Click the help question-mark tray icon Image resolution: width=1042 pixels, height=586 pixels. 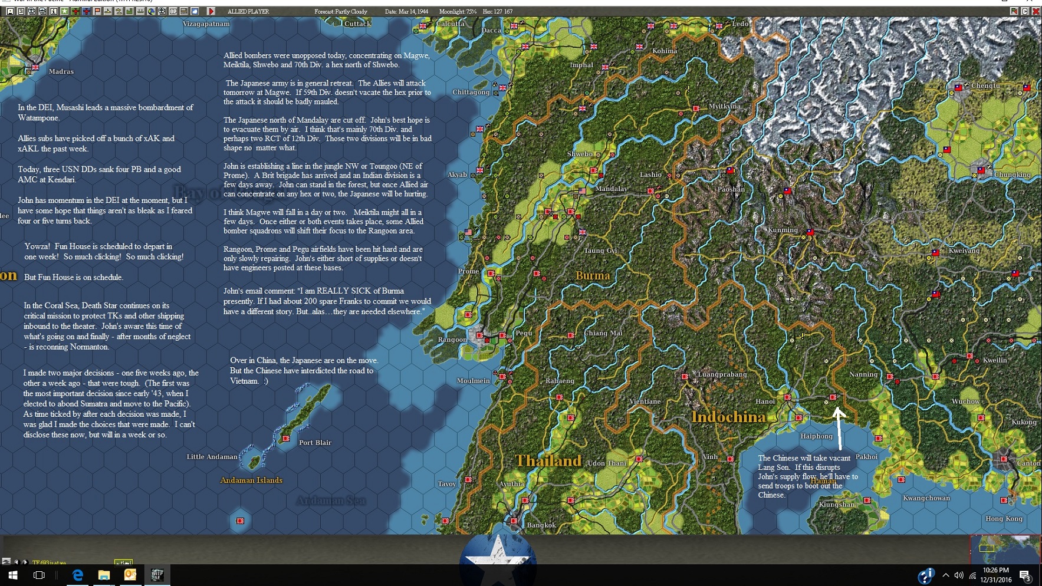(926, 575)
